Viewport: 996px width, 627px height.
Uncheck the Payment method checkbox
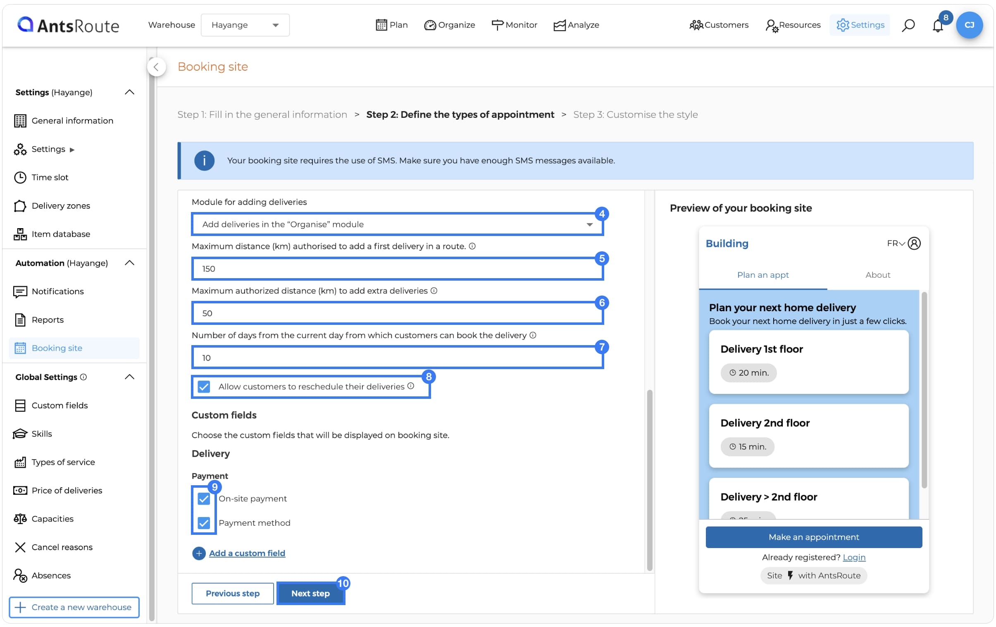click(x=204, y=523)
